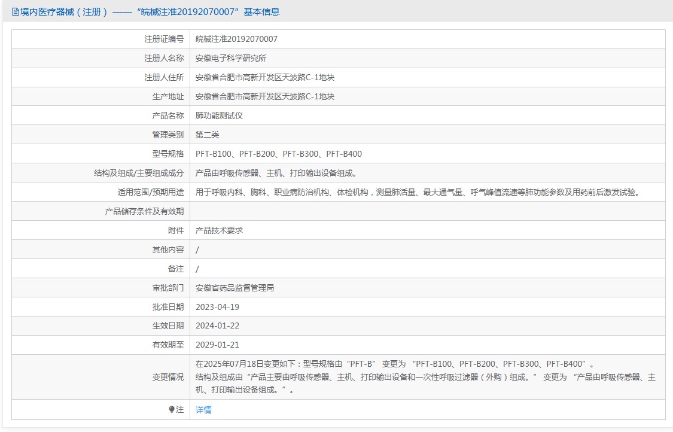The image size is (673, 432).
Task: Click the header title 境内医疗器械（注册）基本信息
Action: click(150, 11)
